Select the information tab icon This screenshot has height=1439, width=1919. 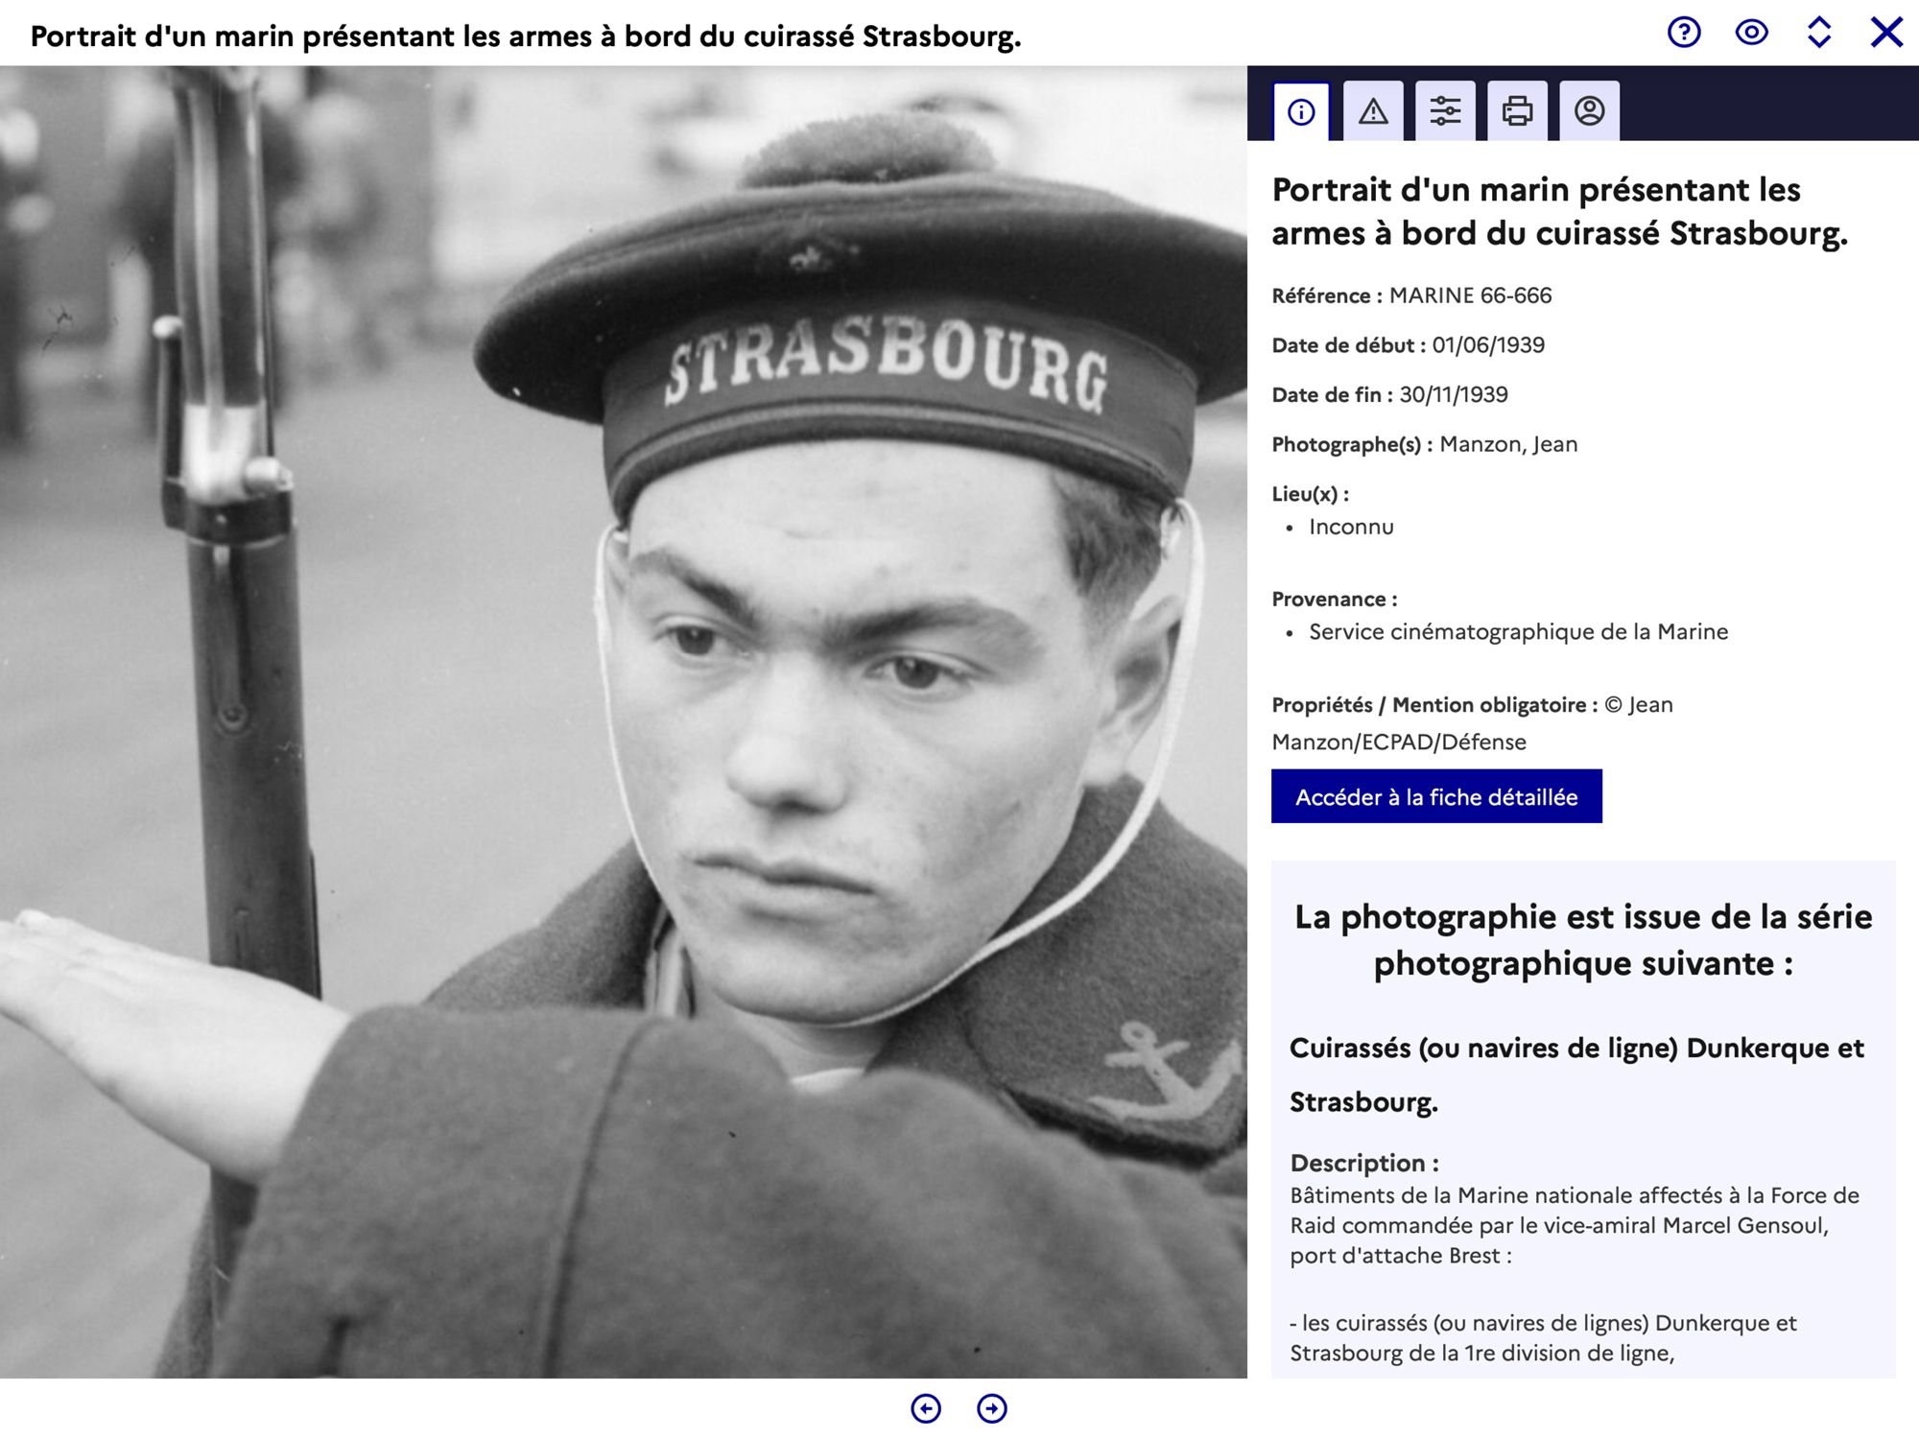click(x=1301, y=111)
